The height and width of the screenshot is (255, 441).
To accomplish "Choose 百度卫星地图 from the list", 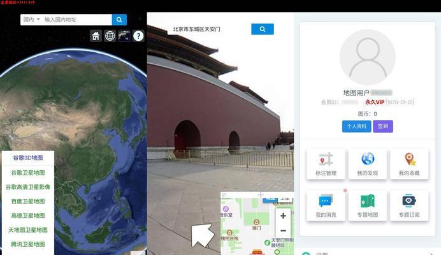I will tap(28, 201).
